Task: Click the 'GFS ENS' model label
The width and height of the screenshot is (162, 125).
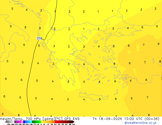Action: (x=72, y=119)
